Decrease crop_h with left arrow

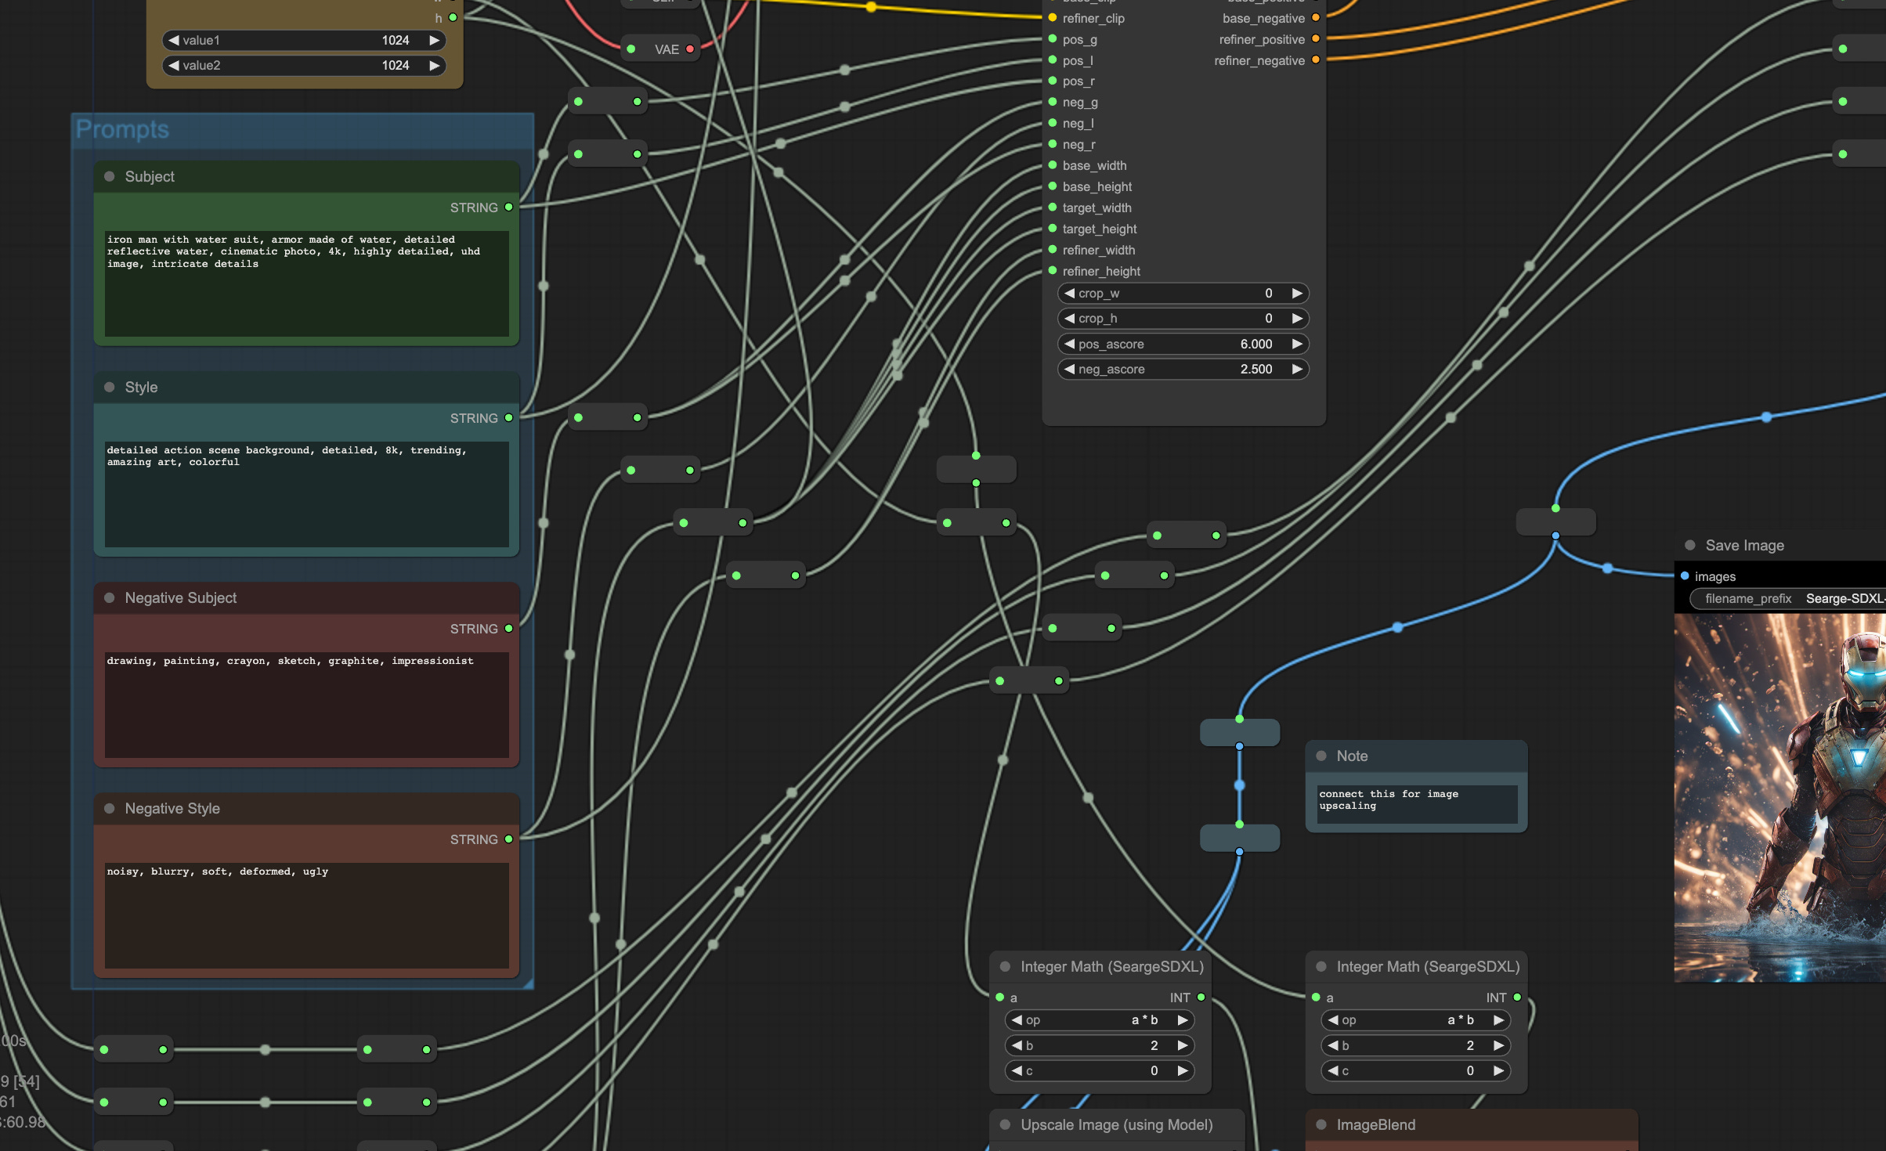tap(1069, 318)
